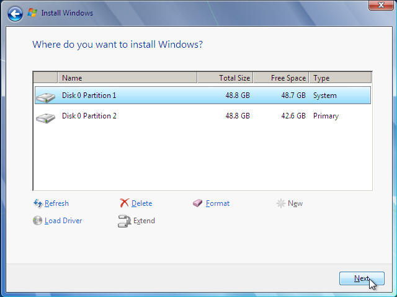This screenshot has height=297, width=397.
Task: Choose the Format link text
Action: coord(218,203)
